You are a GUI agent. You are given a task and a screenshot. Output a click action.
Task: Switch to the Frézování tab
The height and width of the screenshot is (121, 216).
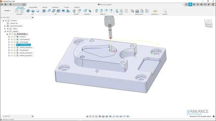point(20,7)
